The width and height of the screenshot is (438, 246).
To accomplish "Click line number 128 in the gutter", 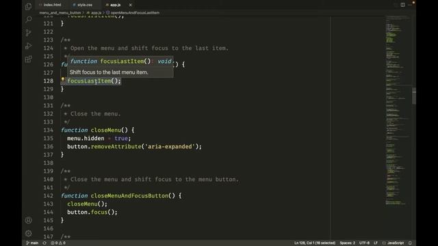I will click(49, 81).
